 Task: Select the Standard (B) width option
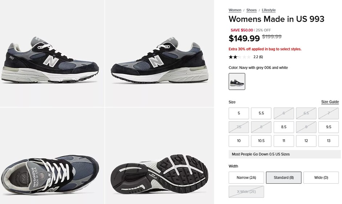284,178
